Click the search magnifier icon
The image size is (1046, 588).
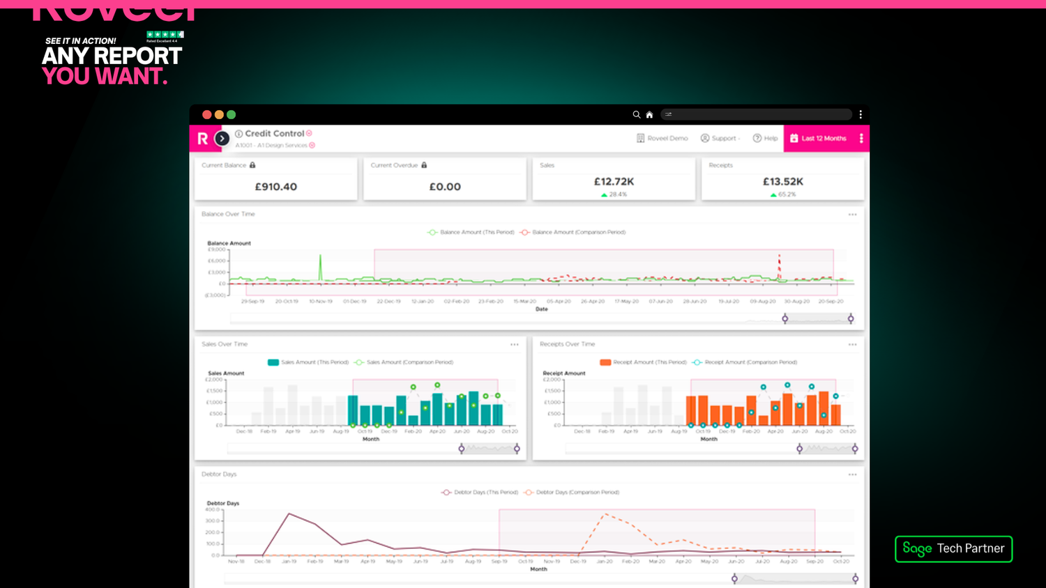pyautogui.click(x=636, y=115)
